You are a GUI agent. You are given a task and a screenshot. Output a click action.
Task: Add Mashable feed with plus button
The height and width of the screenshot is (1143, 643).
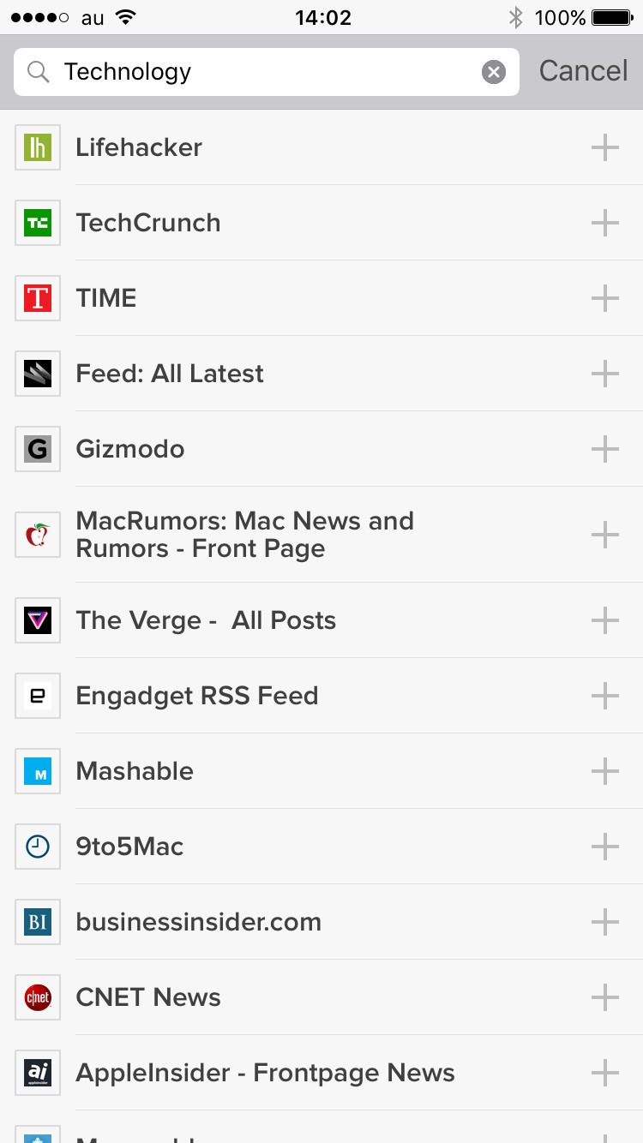[x=605, y=771]
